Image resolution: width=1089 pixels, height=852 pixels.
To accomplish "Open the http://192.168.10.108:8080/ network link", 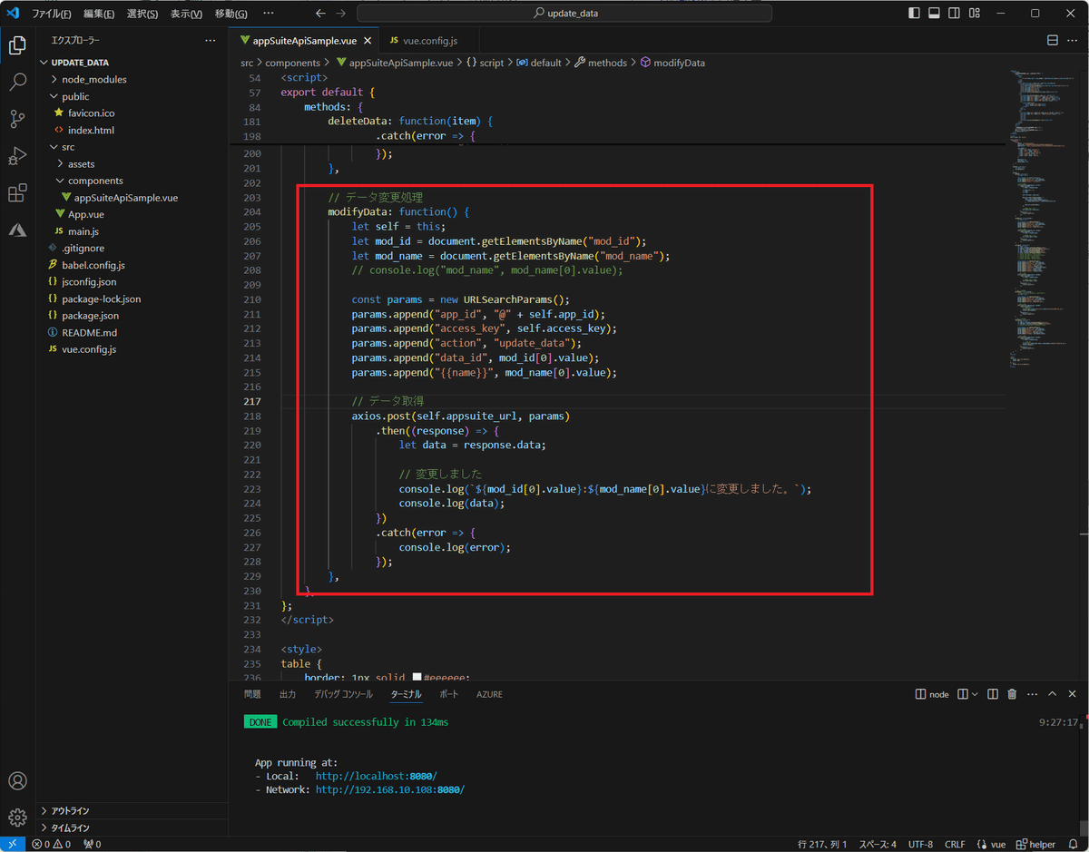I will pos(390,790).
